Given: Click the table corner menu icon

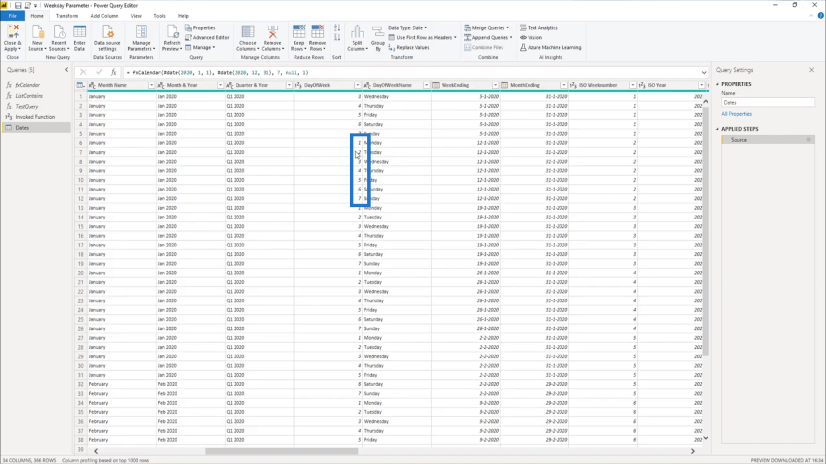Looking at the screenshot, I should pyautogui.click(x=80, y=85).
